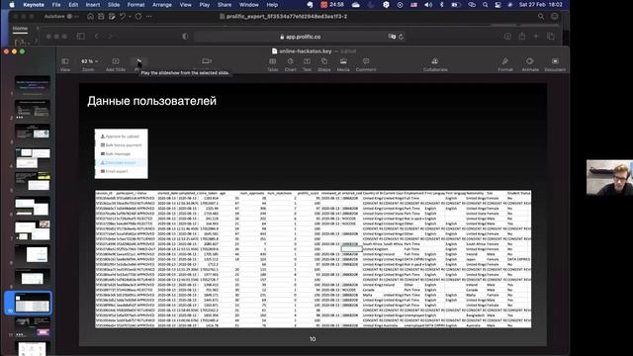Screen dimensions: 633x356
Task: Open the Format menu in menu bar
Action: [x=136, y=5]
